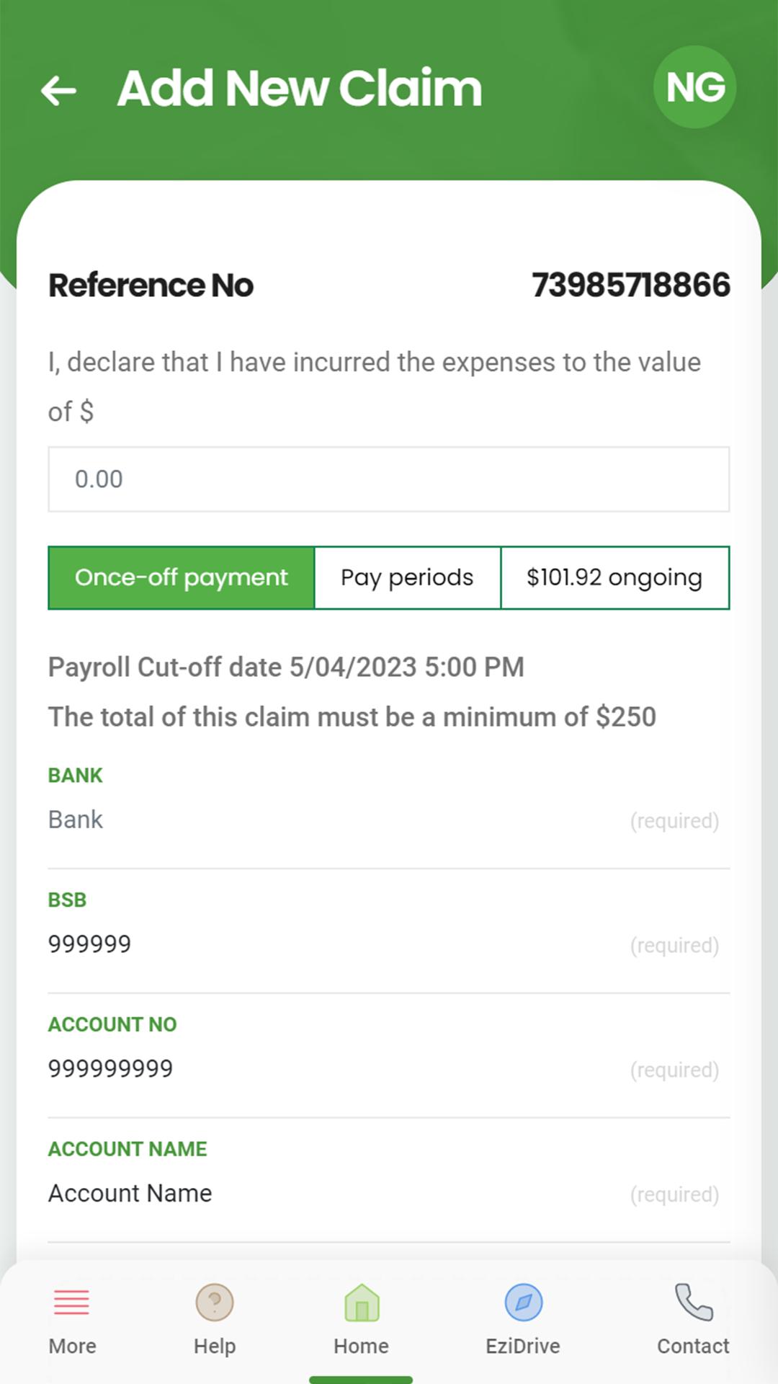Fill in the Bank field
The height and width of the screenshot is (1384, 778).
[389, 820]
